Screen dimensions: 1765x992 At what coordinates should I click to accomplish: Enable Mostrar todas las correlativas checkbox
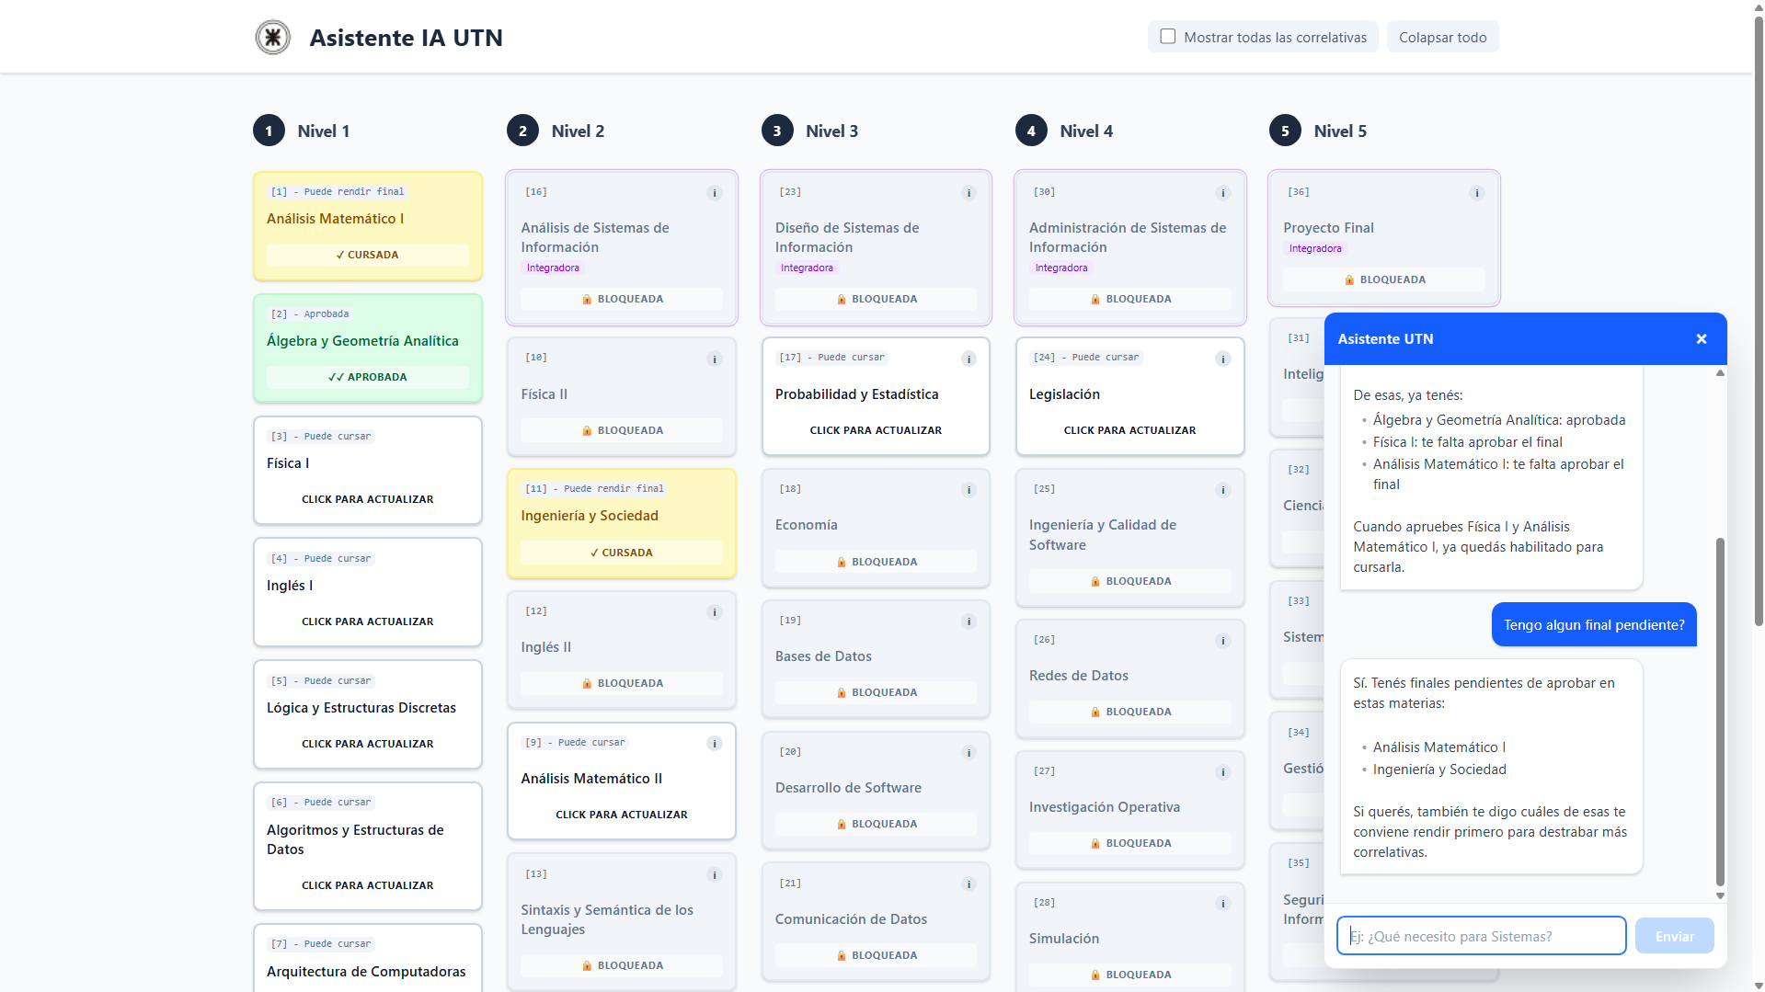(1168, 37)
